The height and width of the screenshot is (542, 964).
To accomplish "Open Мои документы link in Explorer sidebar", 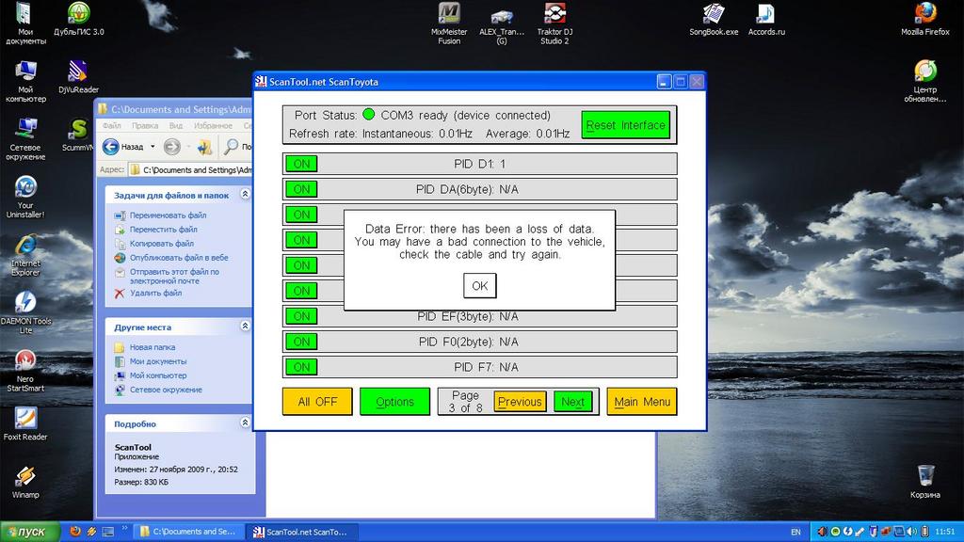I will click(x=158, y=361).
